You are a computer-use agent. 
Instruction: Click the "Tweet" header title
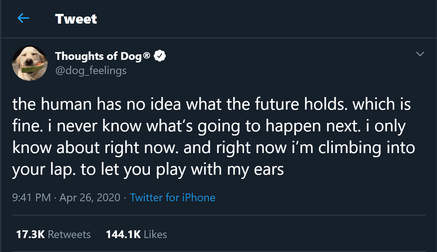tap(76, 19)
